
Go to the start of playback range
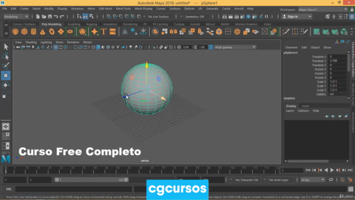point(308,170)
